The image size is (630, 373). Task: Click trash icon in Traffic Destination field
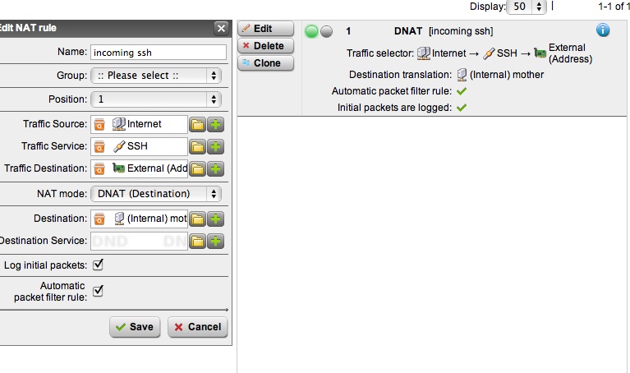point(99,168)
